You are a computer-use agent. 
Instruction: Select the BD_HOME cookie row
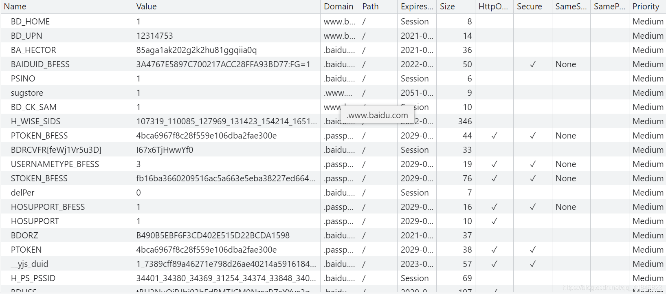(x=333, y=22)
